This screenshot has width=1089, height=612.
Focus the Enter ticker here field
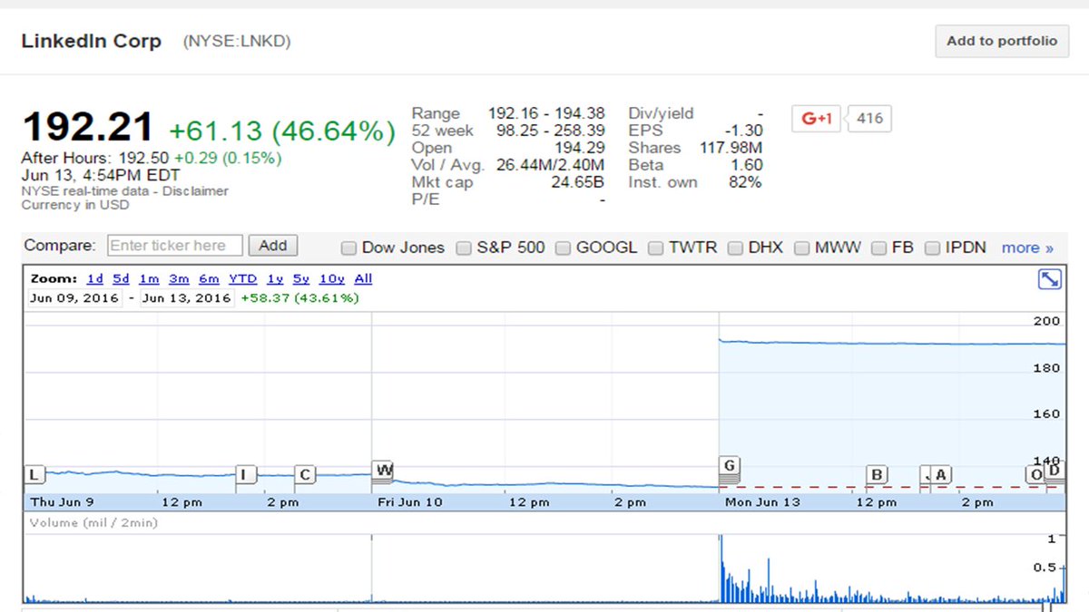coord(175,246)
